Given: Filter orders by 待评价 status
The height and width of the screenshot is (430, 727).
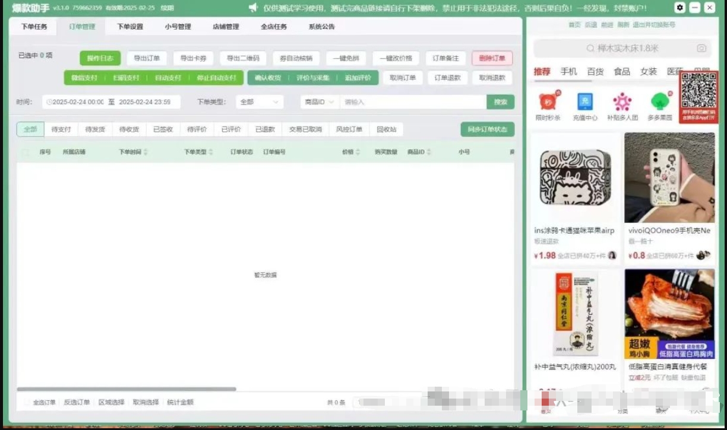Looking at the screenshot, I should [x=197, y=129].
